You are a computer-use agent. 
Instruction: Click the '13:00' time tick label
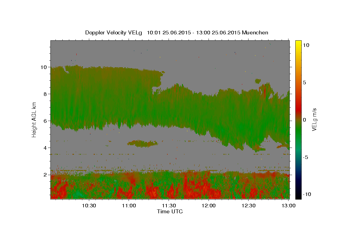point(288,206)
